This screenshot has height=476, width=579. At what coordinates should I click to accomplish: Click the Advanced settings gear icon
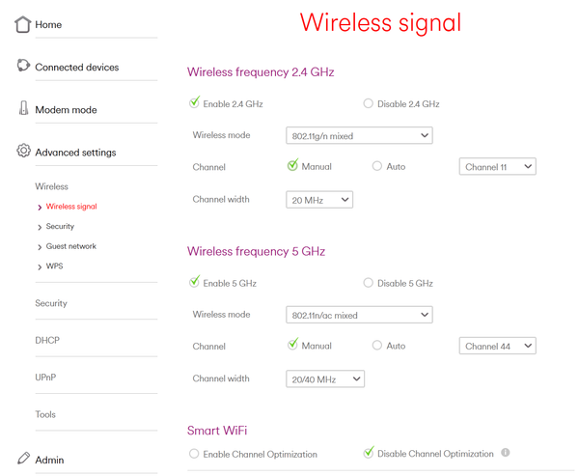pos(23,152)
